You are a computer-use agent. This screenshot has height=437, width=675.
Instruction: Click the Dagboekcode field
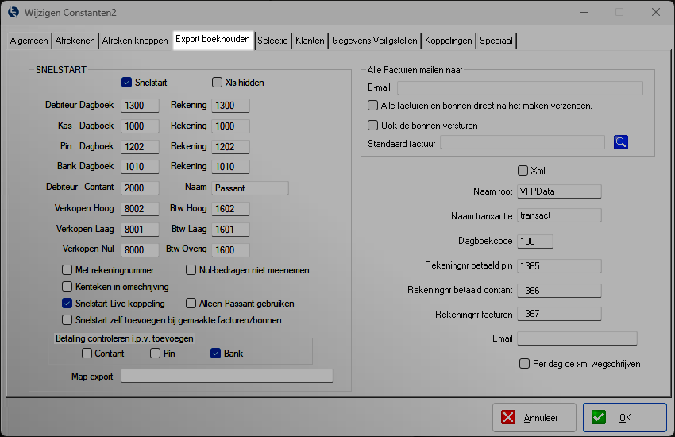coord(534,242)
